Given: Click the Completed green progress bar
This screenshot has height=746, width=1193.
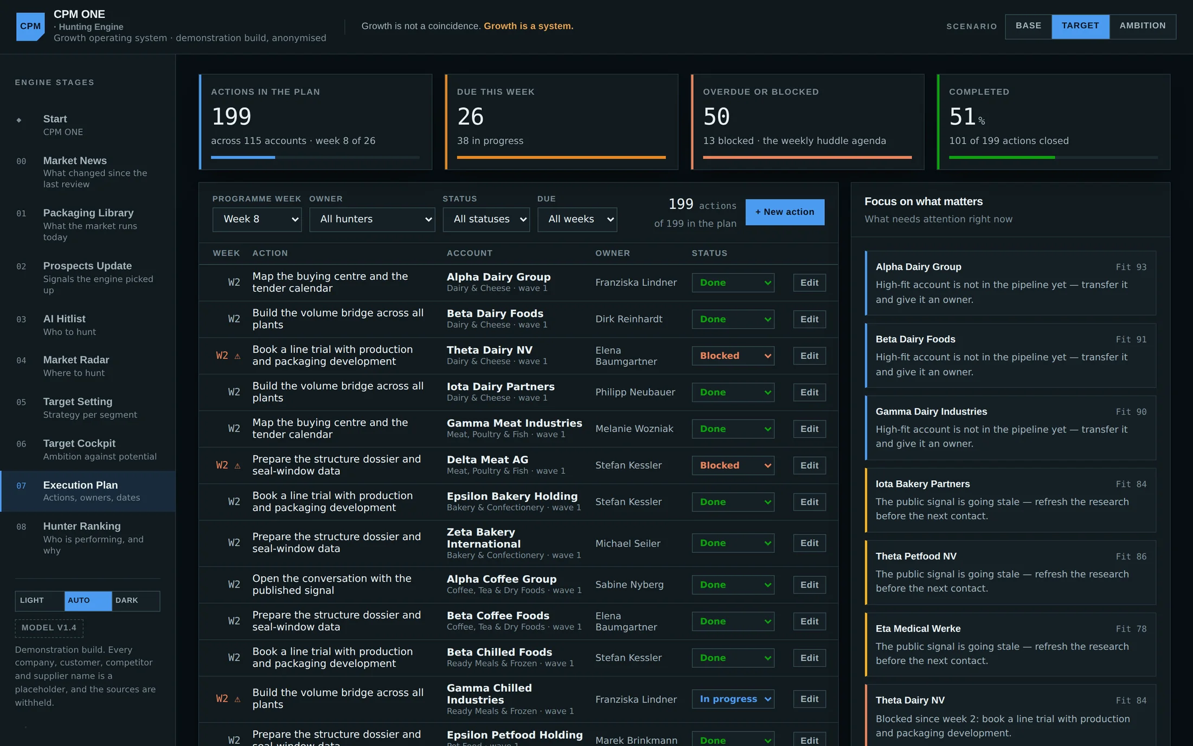Looking at the screenshot, I should pos(1002,157).
